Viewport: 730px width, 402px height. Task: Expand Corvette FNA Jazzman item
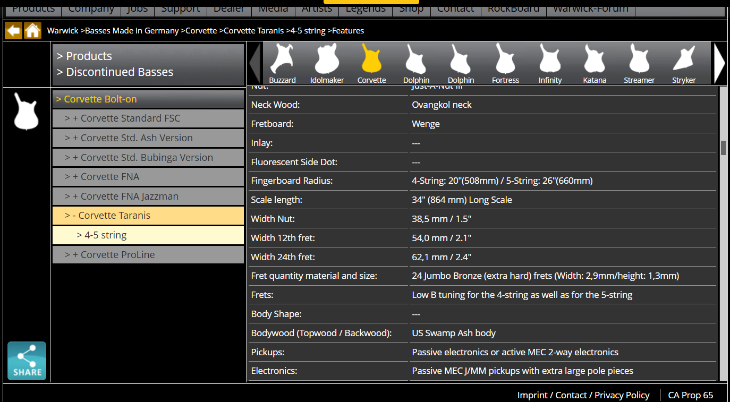[148, 196]
